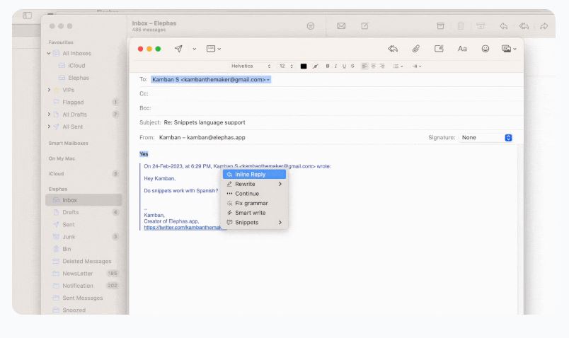Align text right
The width and height of the screenshot is (569, 338).
pos(381,66)
